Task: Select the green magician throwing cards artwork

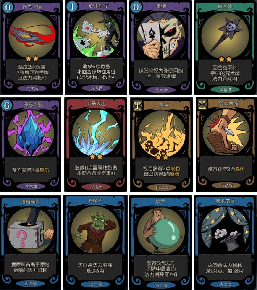Action: pos(96,35)
